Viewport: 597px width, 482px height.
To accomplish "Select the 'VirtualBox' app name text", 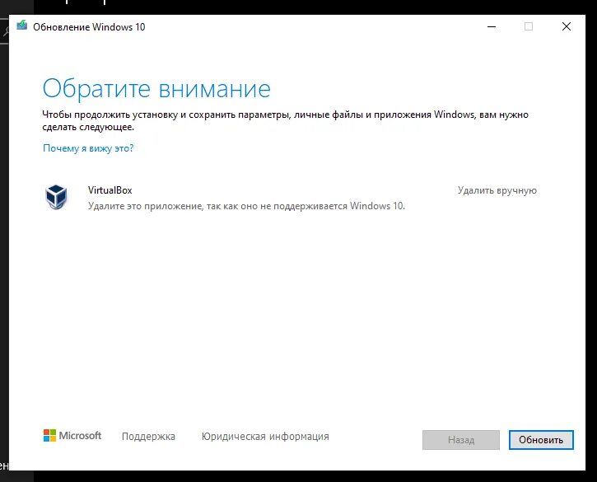I will pyautogui.click(x=110, y=190).
